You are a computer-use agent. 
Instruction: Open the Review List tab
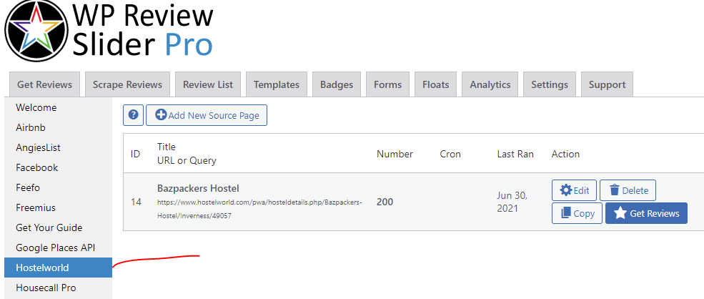pyautogui.click(x=208, y=84)
